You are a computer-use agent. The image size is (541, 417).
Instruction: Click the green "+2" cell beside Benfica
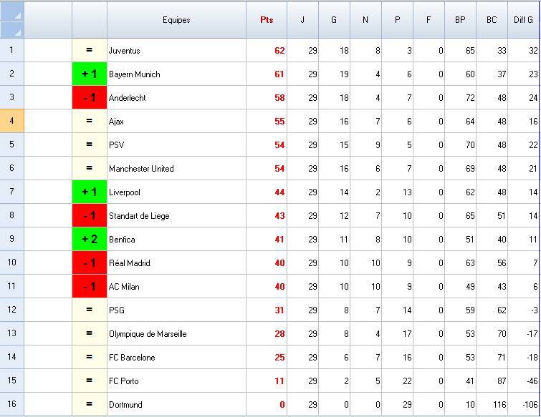tap(90, 240)
